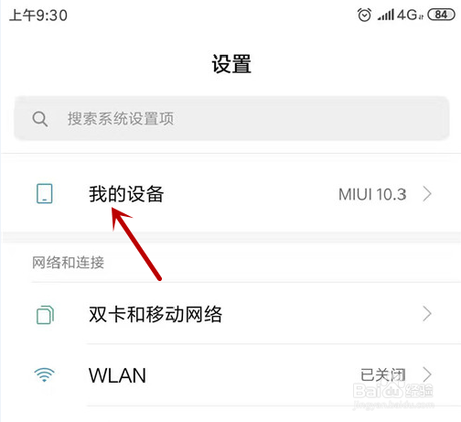The image size is (461, 422).
Task: Tap the dual SIM cards icon
Action: coord(45,315)
